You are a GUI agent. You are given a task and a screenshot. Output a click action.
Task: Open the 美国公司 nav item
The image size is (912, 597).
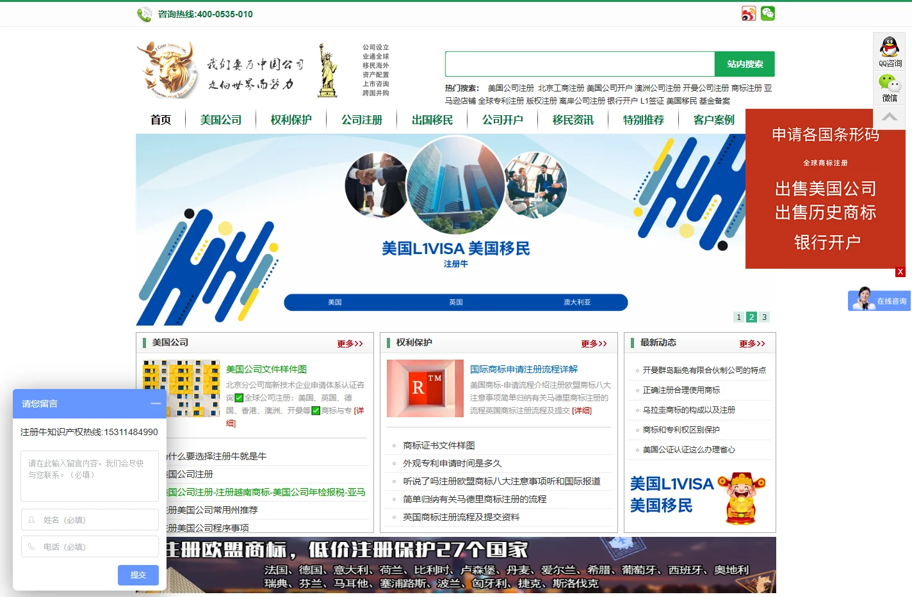pyautogui.click(x=221, y=120)
